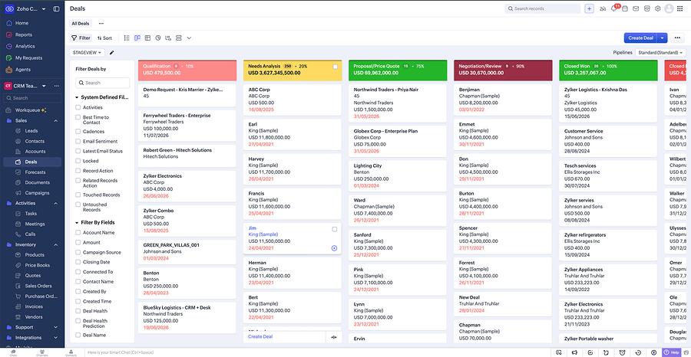
Task: Click the Filter button
Action: [x=81, y=38]
